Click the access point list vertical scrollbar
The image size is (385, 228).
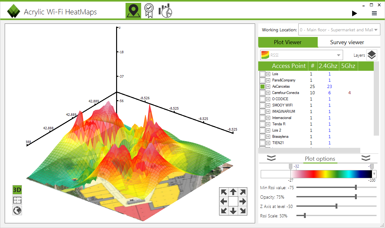pos(377,99)
